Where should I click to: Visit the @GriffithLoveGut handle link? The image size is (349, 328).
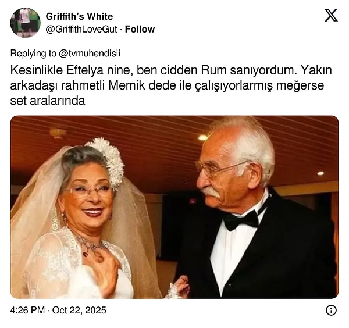click(81, 29)
